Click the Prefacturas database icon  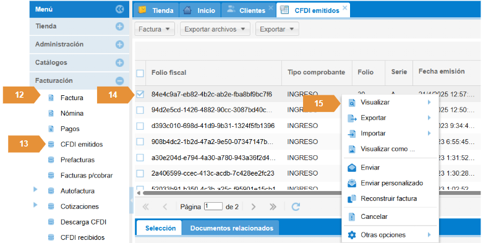pyautogui.click(x=51, y=160)
